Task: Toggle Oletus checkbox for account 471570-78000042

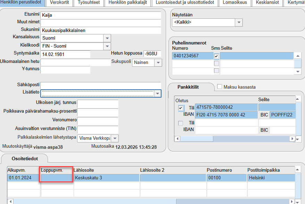Action: click(x=181, y=108)
